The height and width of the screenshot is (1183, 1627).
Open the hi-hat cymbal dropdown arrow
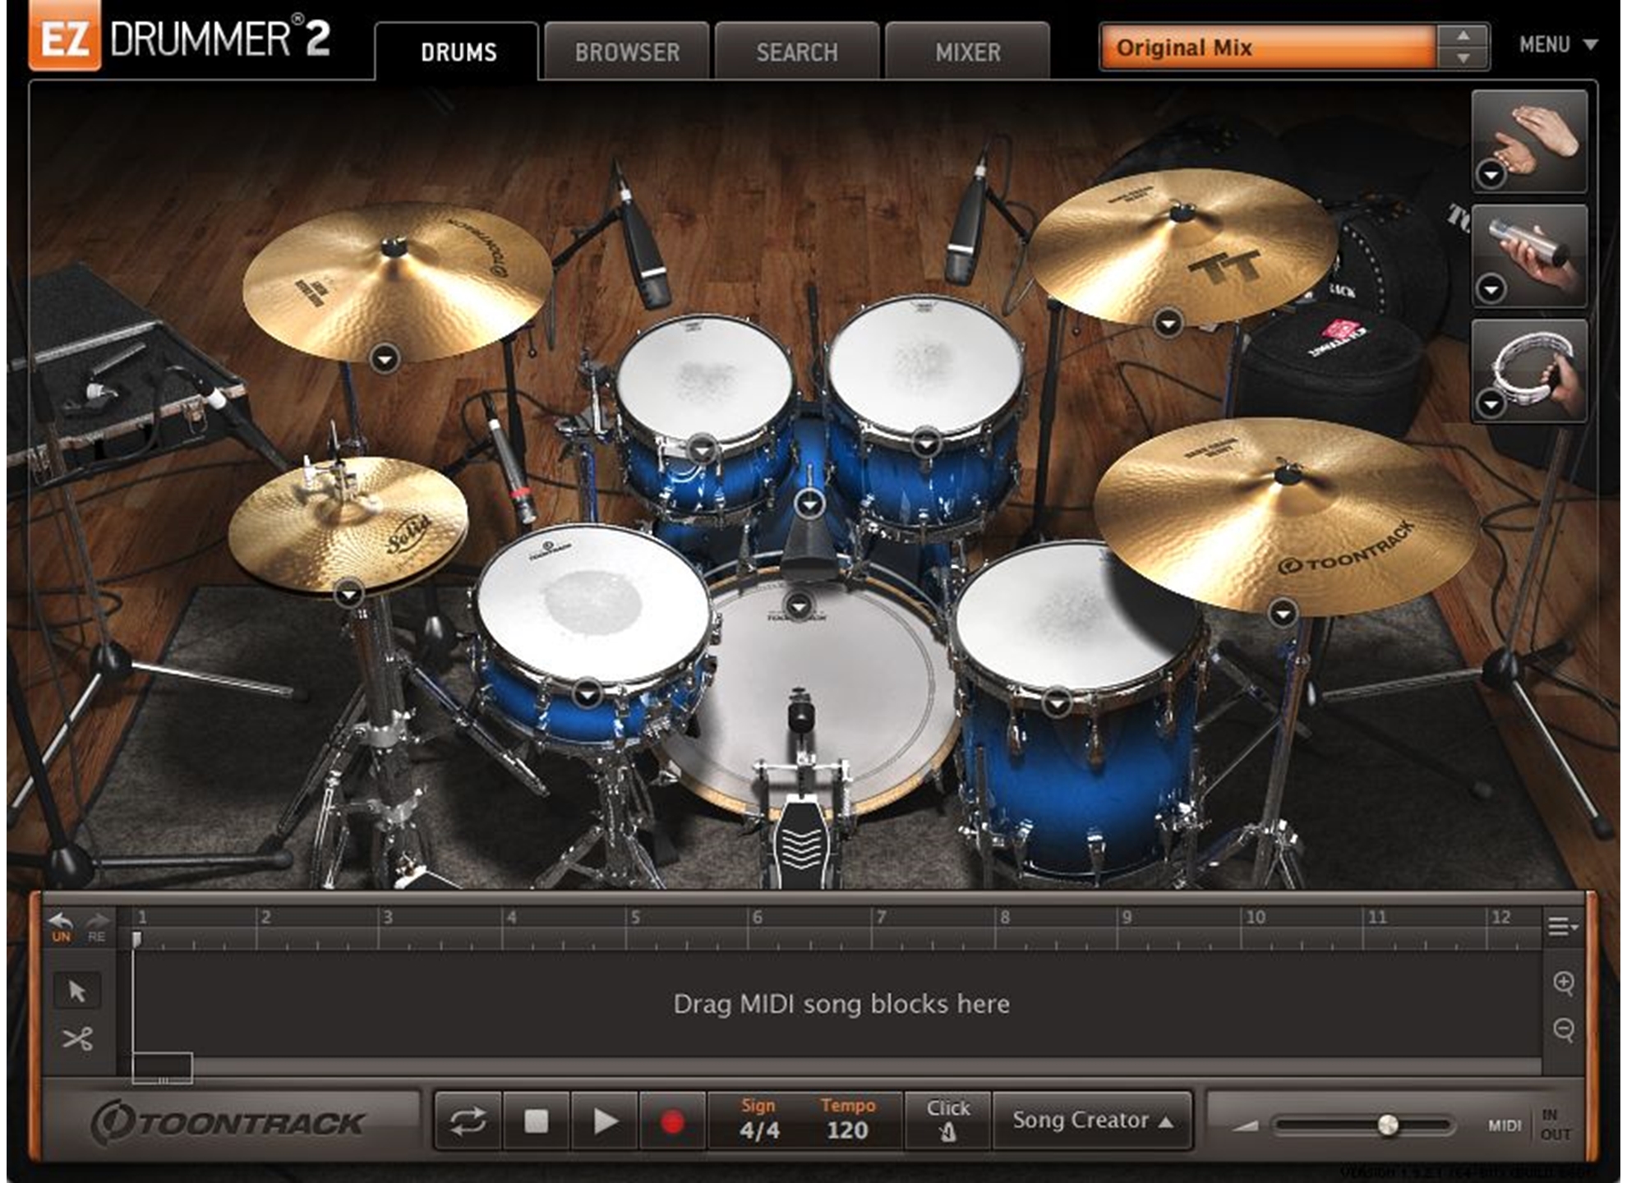[x=349, y=593]
